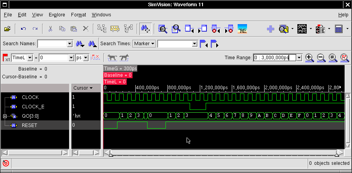Click the TxE transaction explorer icon
Image resolution: width=352 pixels, height=173 pixels.
(x=242, y=29)
